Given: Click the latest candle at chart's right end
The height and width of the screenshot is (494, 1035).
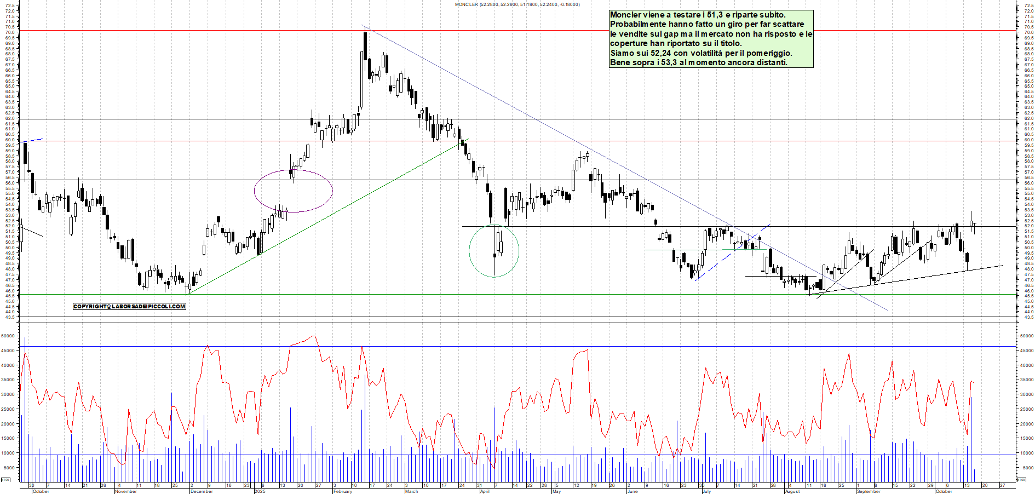Looking at the screenshot, I should (975, 225).
